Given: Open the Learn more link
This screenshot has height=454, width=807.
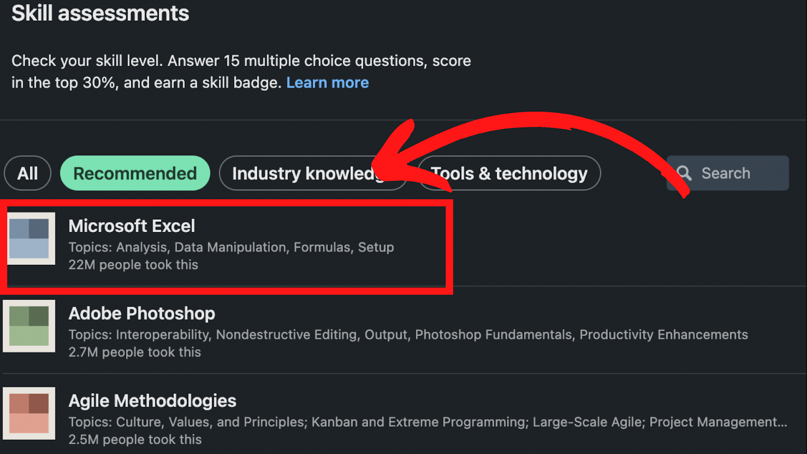Looking at the screenshot, I should 327,83.
